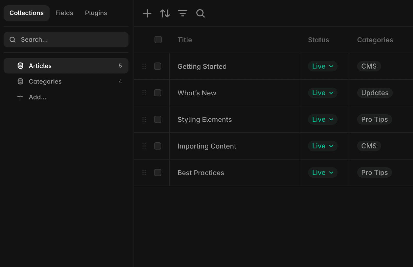This screenshot has height=267, width=413.
Task: Switch to the Fields tab
Action: point(64,13)
